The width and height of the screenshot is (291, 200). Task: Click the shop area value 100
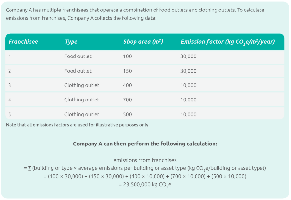[x=127, y=56]
